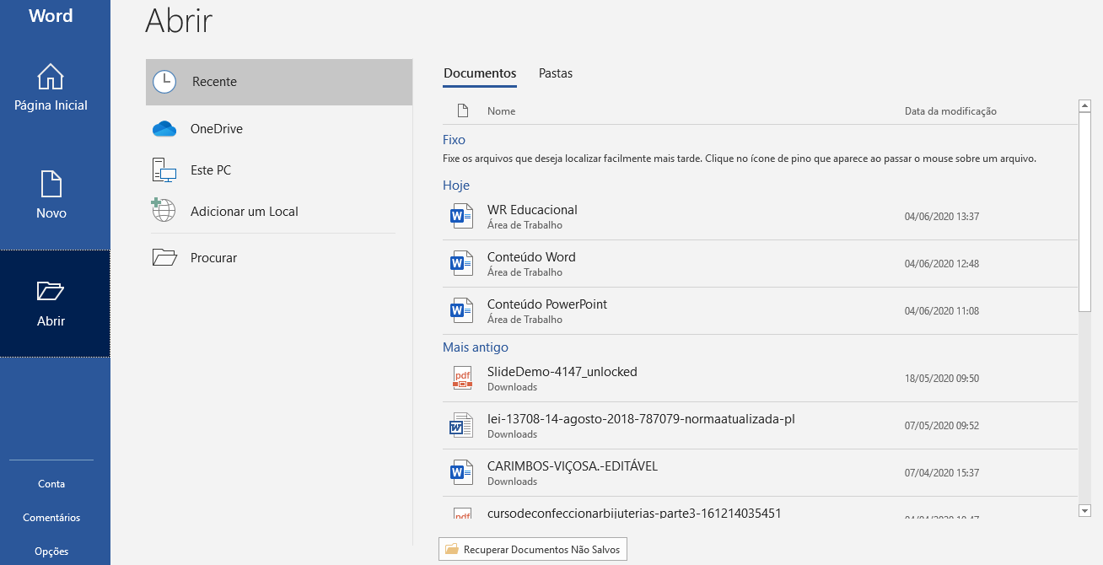
Task: Click the scroll down arrow of file list
Action: click(x=1085, y=510)
